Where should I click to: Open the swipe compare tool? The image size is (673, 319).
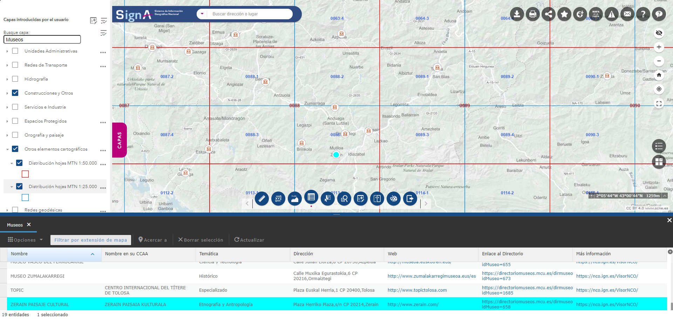pyautogui.click(x=377, y=199)
